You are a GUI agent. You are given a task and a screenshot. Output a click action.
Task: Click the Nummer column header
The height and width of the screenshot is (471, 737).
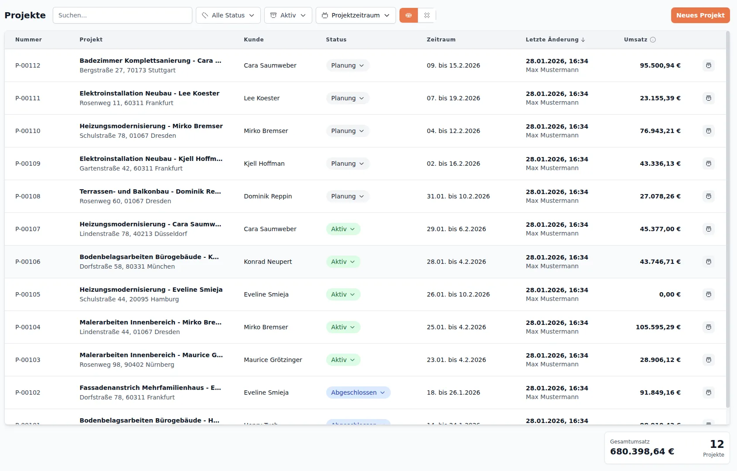(28, 40)
